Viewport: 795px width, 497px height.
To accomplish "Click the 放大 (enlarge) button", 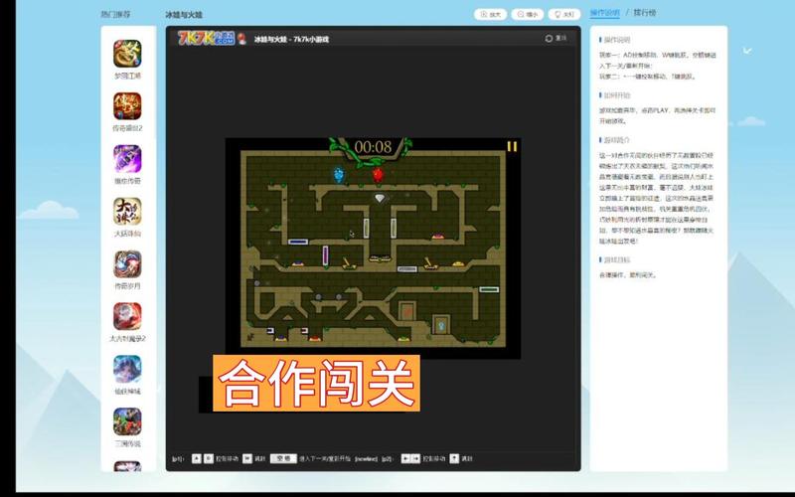I will [x=490, y=15].
